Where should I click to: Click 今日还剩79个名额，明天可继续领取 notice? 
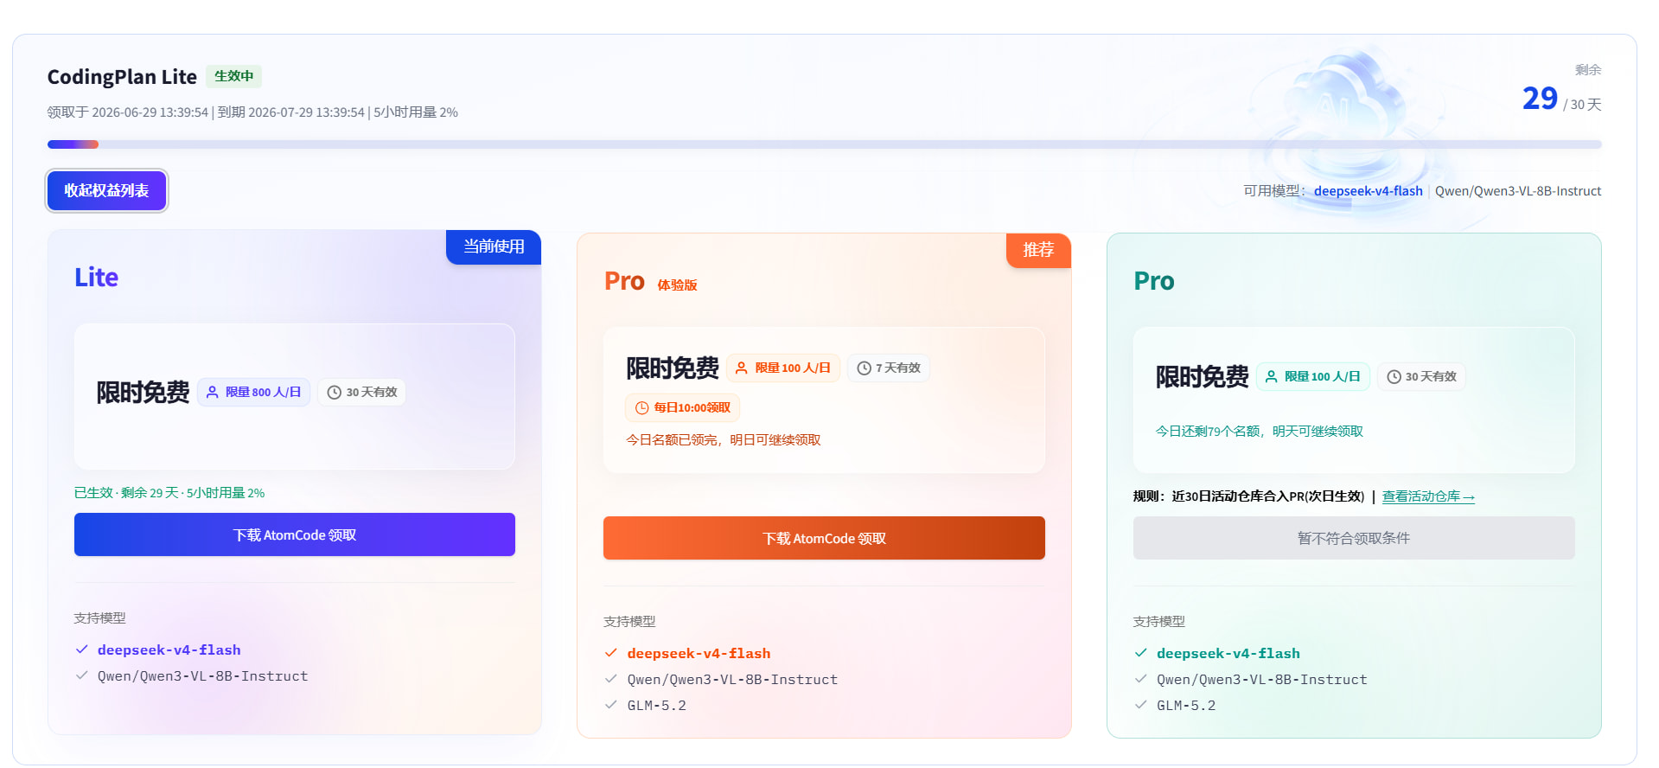pyautogui.click(x=1260, y=432)
